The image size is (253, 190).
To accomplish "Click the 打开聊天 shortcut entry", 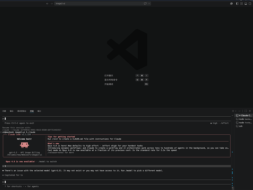I will click(x=108, y=76).
